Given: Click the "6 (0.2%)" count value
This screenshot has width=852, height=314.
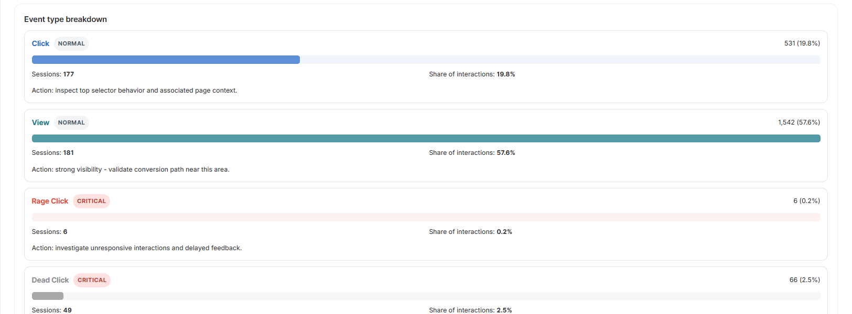Looking at the screenshot, I should click(806, 201).
